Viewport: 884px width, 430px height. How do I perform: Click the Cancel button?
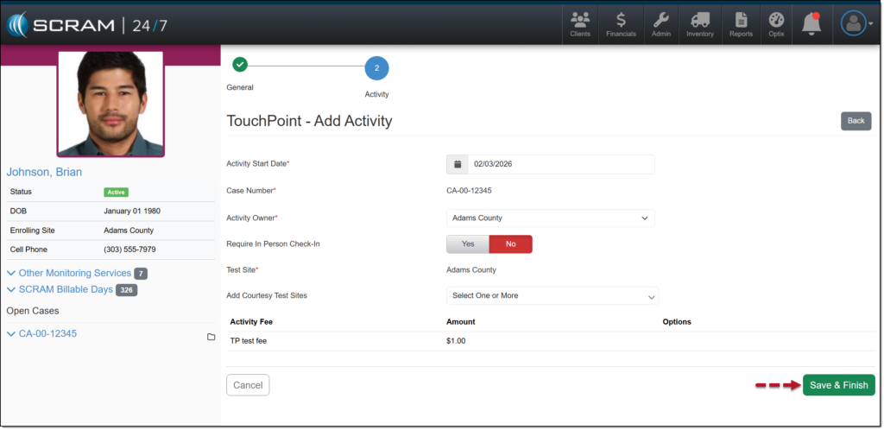point(248,385)
